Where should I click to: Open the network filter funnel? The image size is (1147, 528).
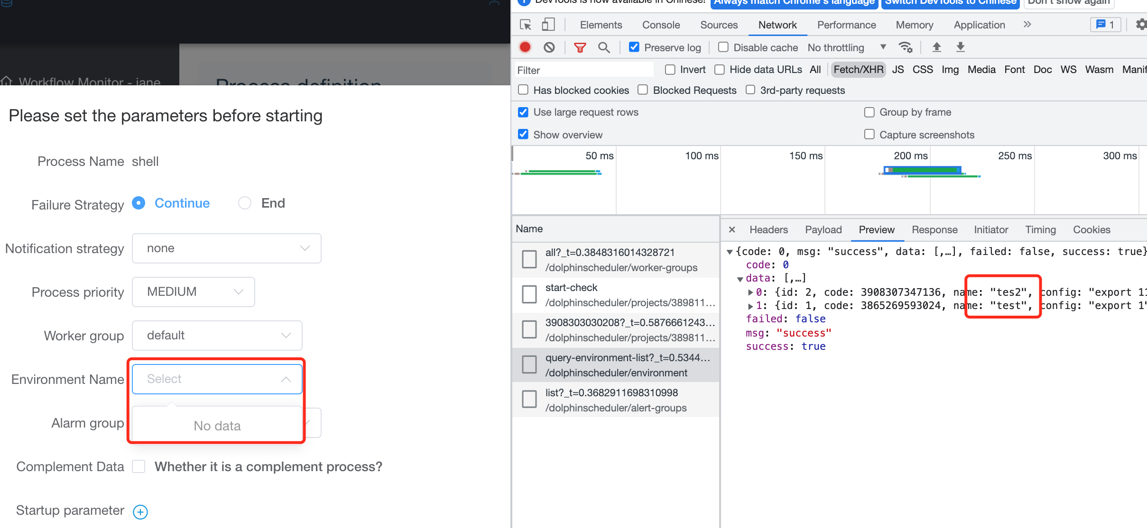click(x=580, y=47)
